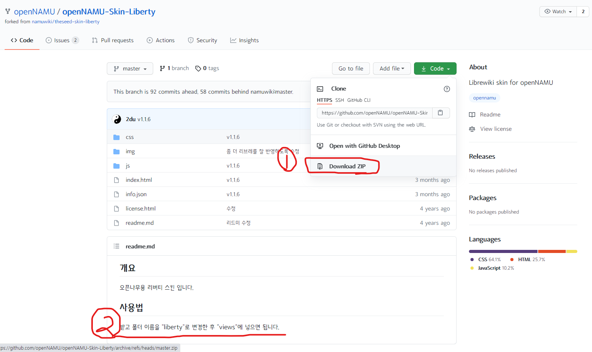Open the Issues tab
The width and height of the screenshot is (592, 352).
[62, 40]
